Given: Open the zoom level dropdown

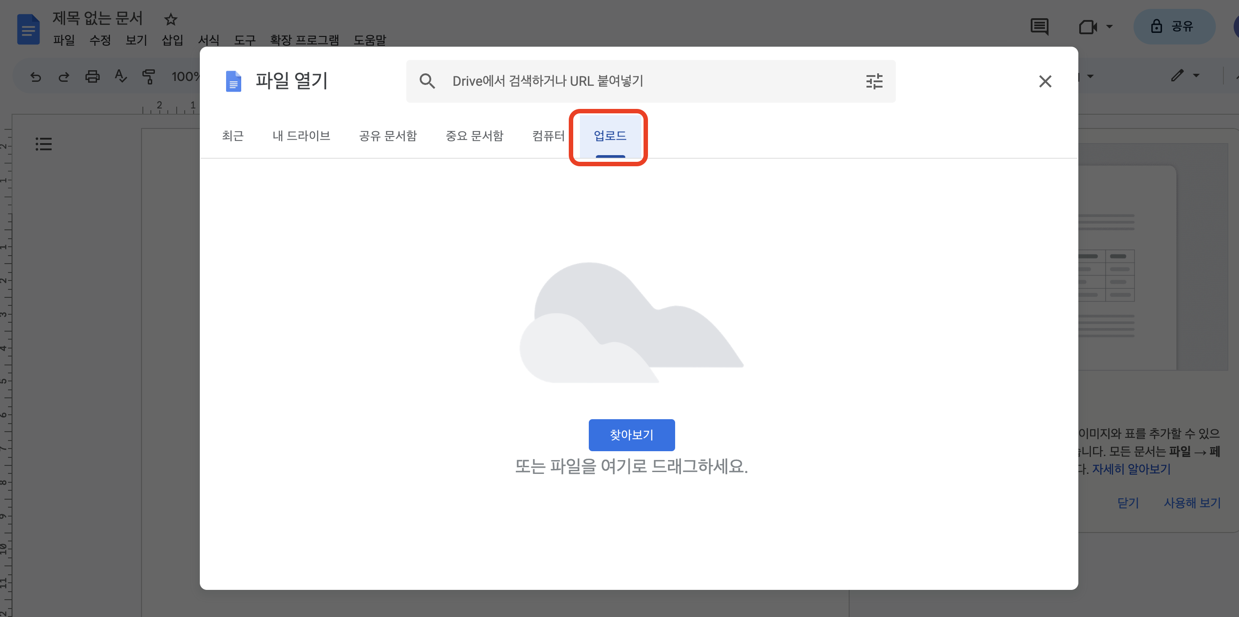Looking at the screenshot, I should pos(185,76).
